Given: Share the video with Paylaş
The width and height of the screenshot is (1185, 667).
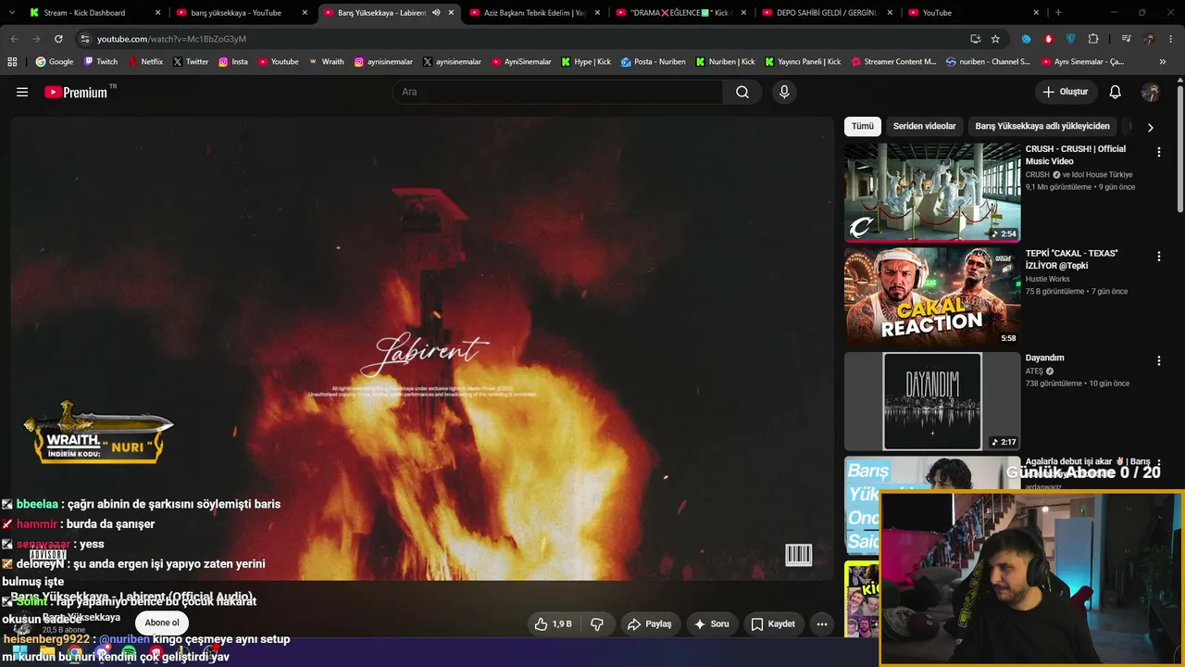Looking at the screenshot, I should click(649, 624).
